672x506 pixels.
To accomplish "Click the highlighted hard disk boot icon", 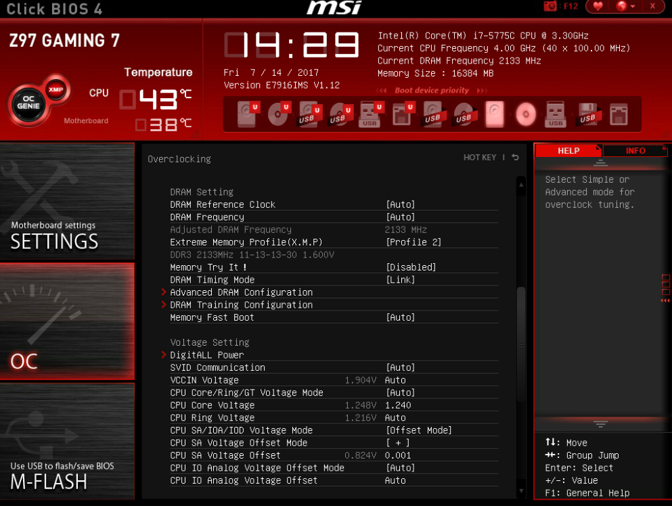I will tap(495, 114).
